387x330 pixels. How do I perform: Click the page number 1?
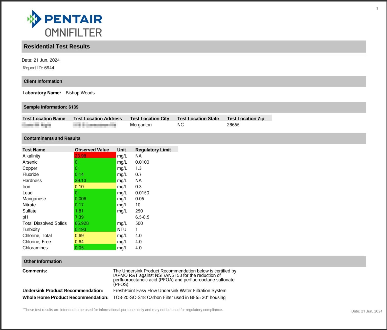click(x=377, y=8)
